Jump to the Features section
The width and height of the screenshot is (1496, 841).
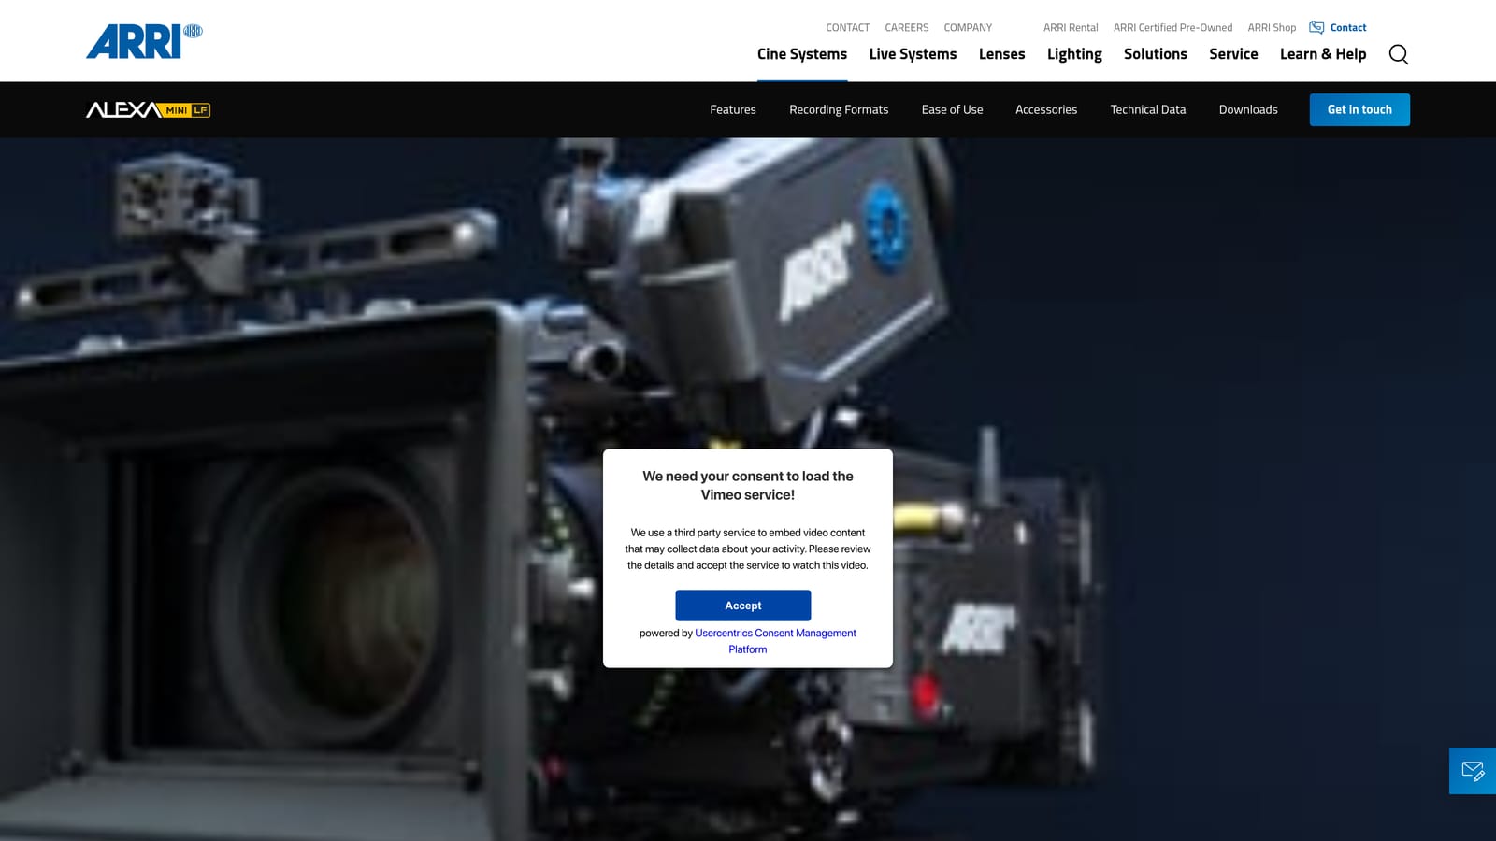tap(733, 109)
